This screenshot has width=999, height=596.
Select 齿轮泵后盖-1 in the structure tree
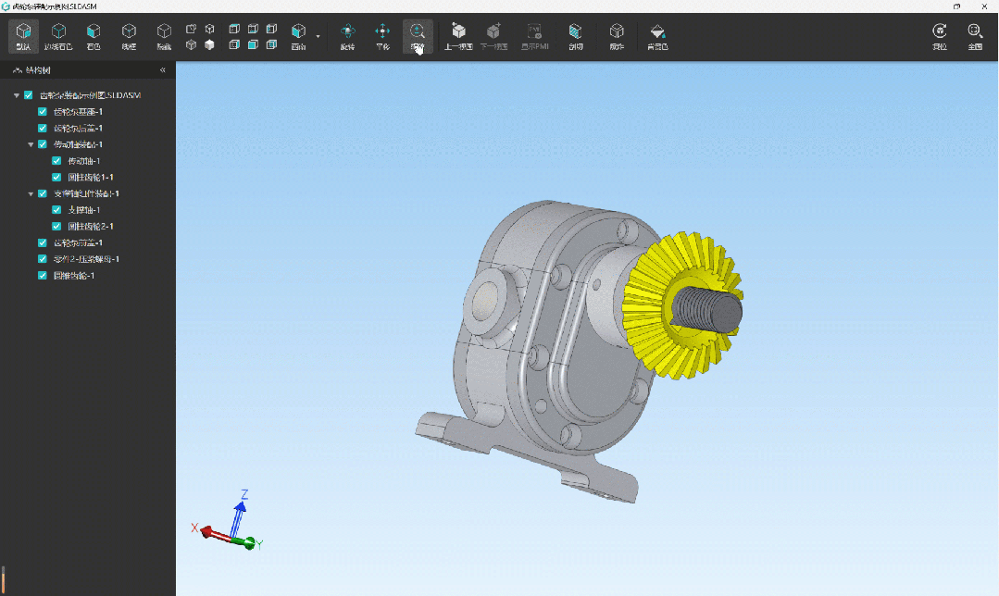pos(78,129)
